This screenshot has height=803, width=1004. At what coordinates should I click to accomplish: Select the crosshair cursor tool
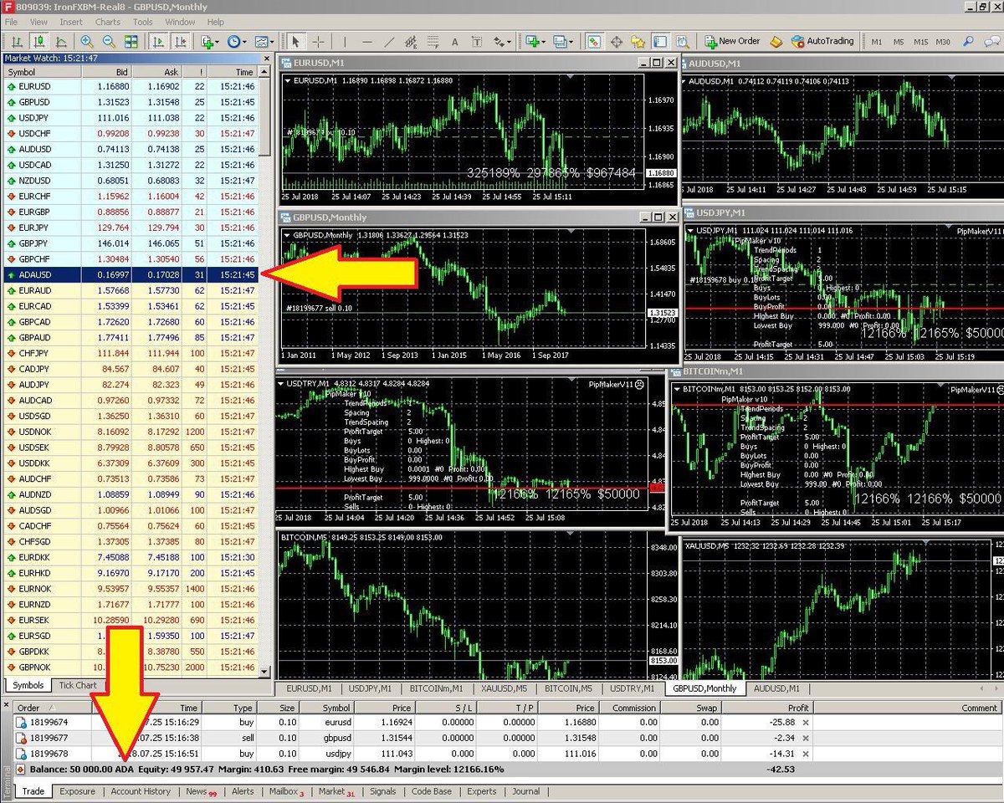pos(319,41)
